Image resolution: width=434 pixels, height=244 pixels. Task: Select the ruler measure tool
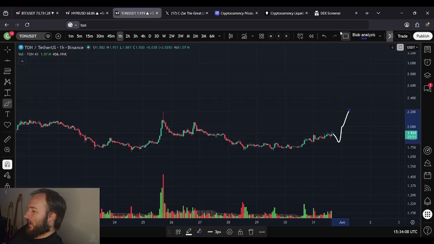click(7, 139)
